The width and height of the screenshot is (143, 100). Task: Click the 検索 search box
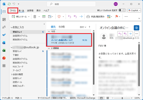71,4
